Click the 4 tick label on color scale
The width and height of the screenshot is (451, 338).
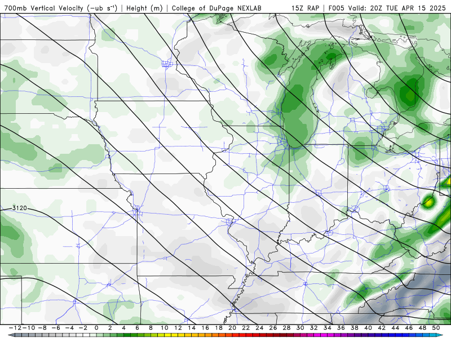pyautogui.click(x=123, y=328)
